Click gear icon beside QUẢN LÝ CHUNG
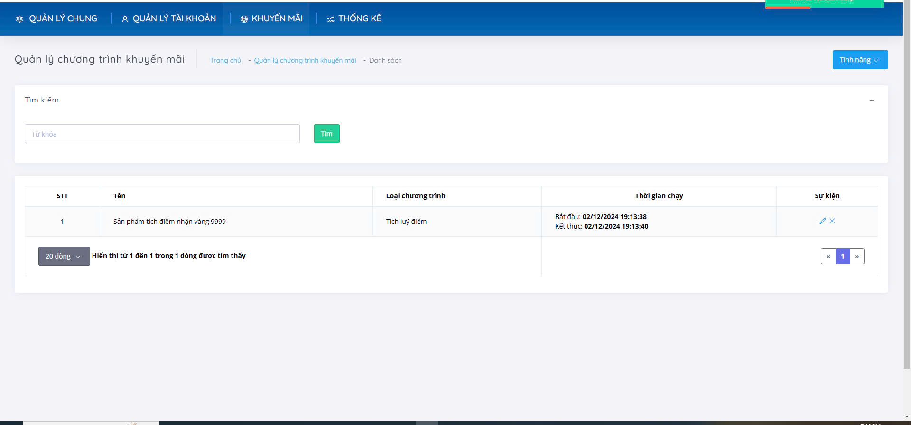911x425 pixels. pos(19,19)
